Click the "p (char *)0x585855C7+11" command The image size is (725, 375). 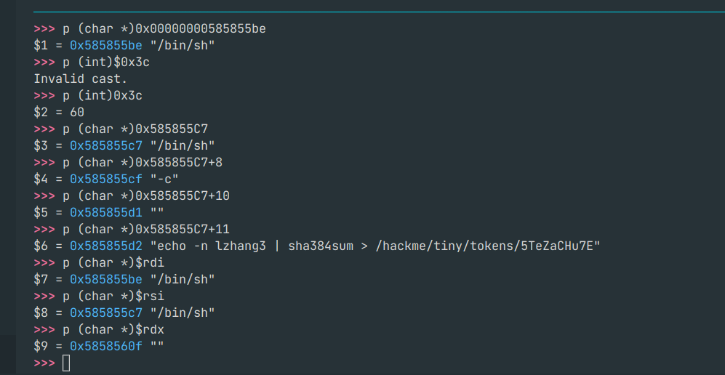[146, 229]
